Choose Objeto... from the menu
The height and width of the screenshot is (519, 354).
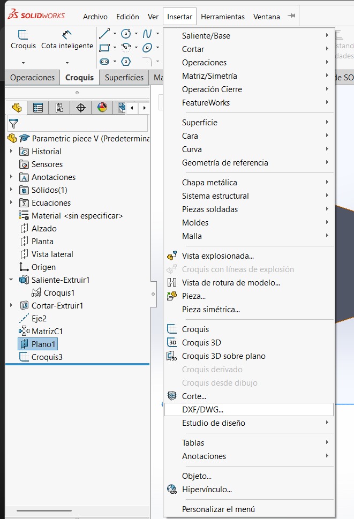coord(249,476)
